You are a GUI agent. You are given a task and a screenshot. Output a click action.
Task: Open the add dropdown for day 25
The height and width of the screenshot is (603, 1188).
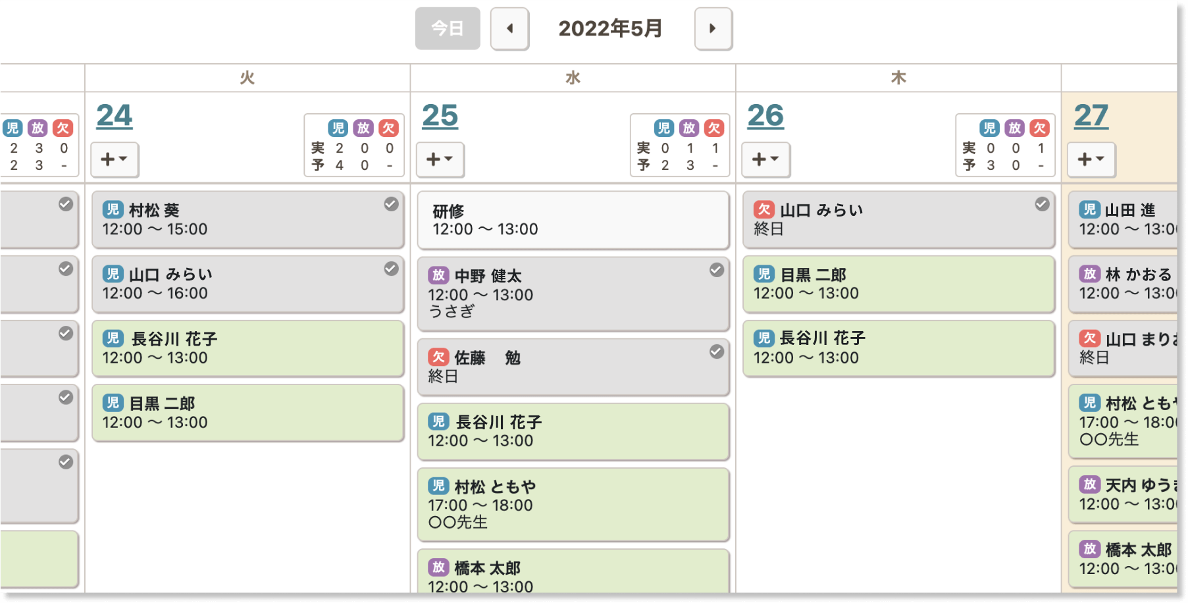tap(440, 159)
